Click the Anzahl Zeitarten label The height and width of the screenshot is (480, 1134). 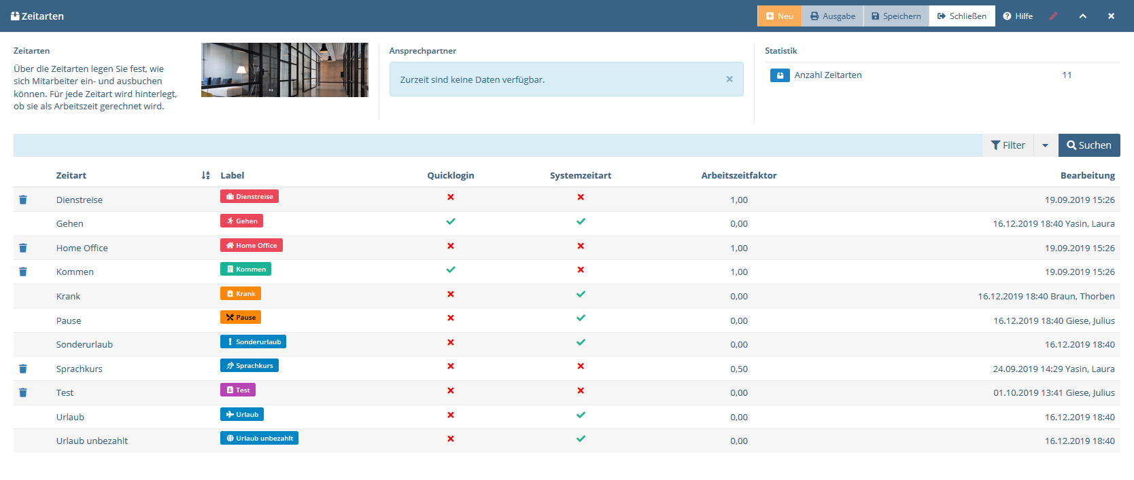click(x=828, y=75)
